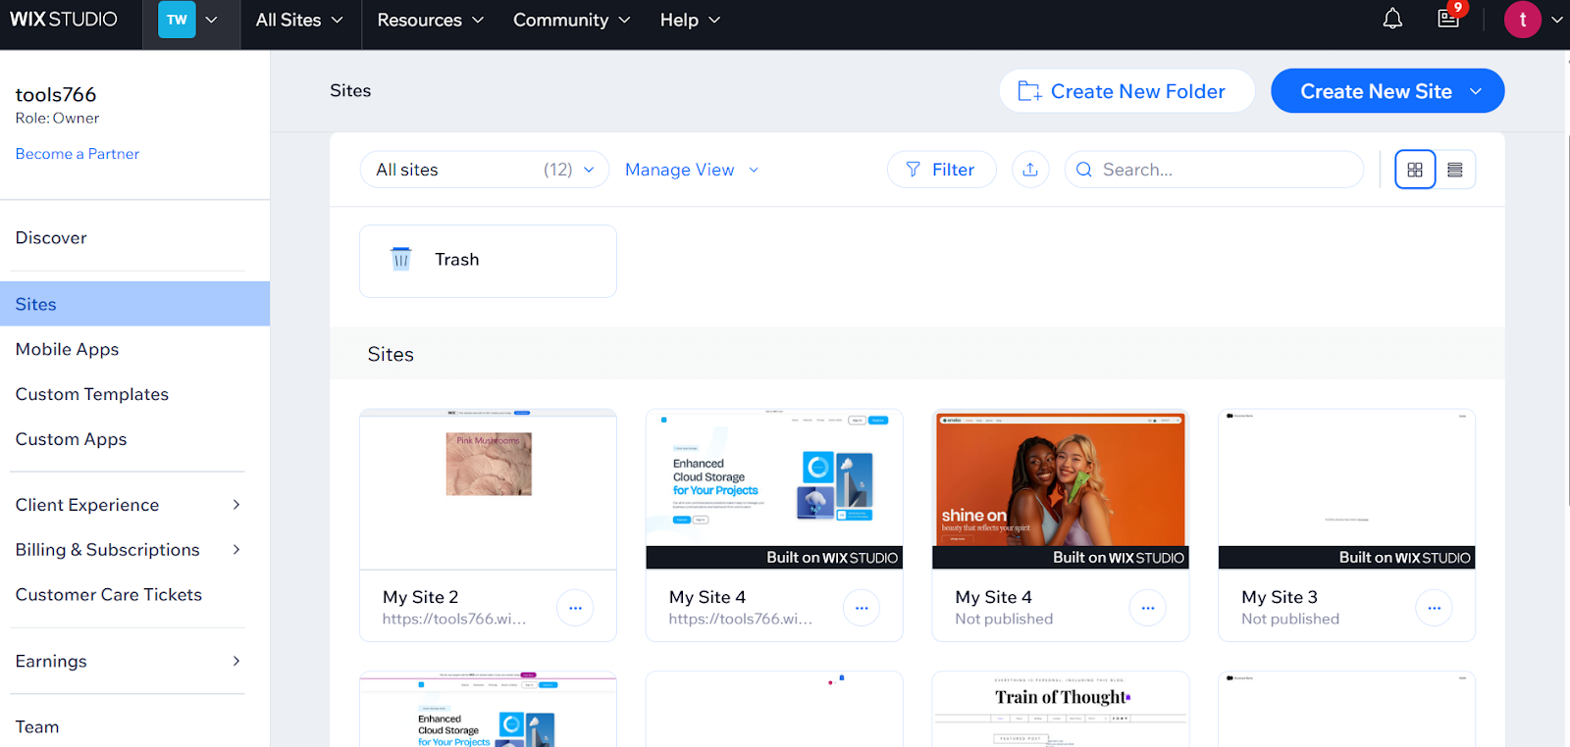Image resolution: width=1570 pixels, height=747 pixels.
Task: Open the All sites dropdown
Action: (x=485, y=170)
